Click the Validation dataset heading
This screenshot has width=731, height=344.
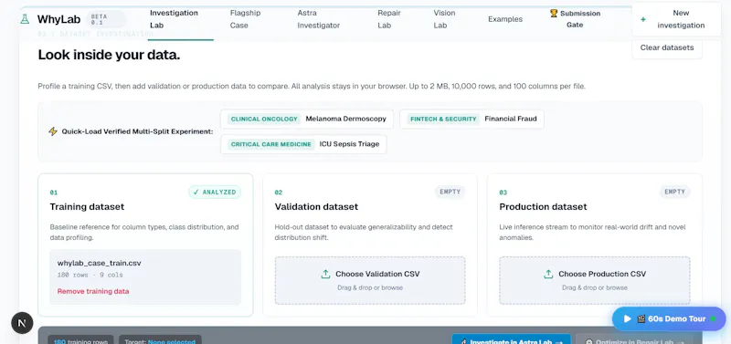click(x=316, y=207)
